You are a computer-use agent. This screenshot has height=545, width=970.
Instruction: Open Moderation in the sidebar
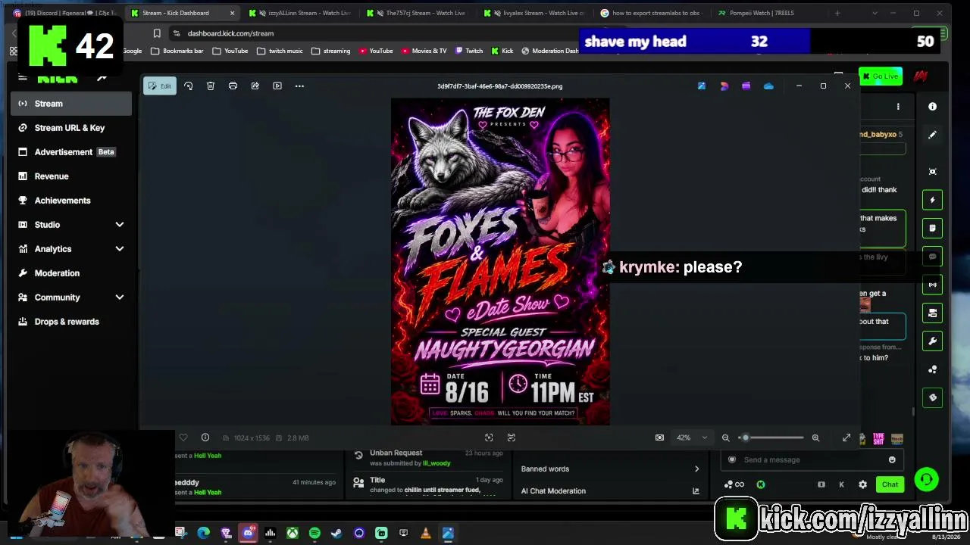pos(71,273)
